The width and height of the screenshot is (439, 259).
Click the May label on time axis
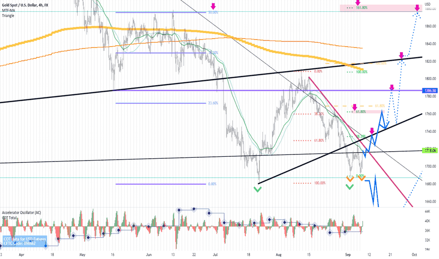coord(82,255)
